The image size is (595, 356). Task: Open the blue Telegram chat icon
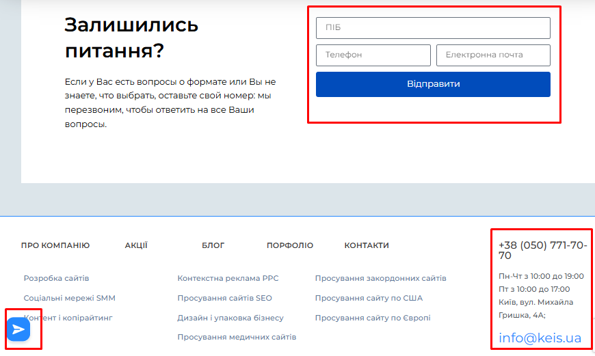click(18, 329)
